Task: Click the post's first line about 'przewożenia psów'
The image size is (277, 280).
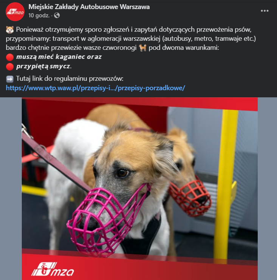Action: tap(134, 30)
